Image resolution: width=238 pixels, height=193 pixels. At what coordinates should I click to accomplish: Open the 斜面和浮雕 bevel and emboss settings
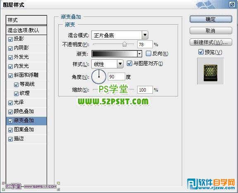click(x=26, y=75)
